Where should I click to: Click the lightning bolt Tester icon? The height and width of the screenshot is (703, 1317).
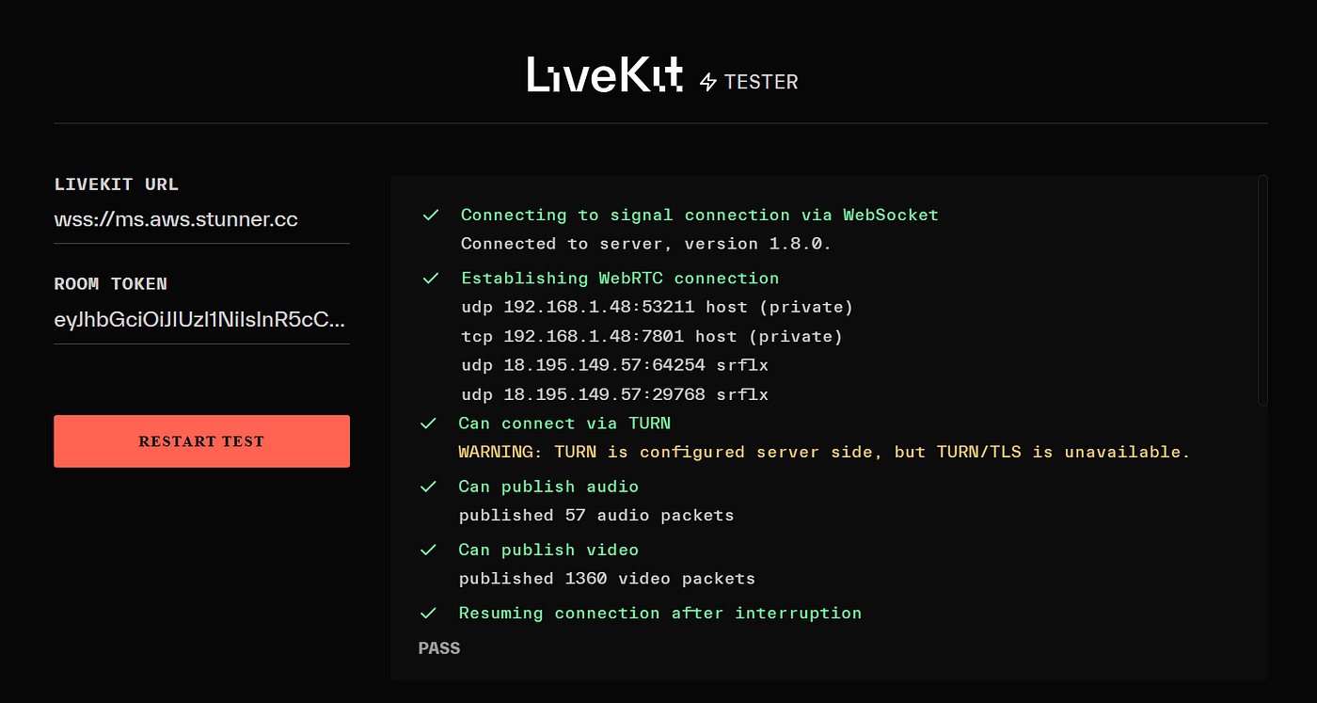tap(708, 83)
